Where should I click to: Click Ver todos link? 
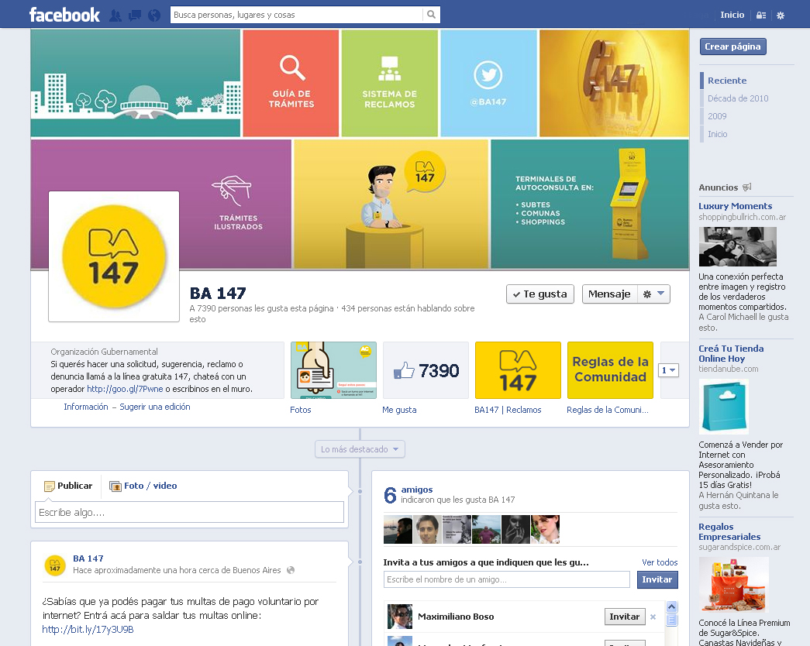(x=660, y=562)
